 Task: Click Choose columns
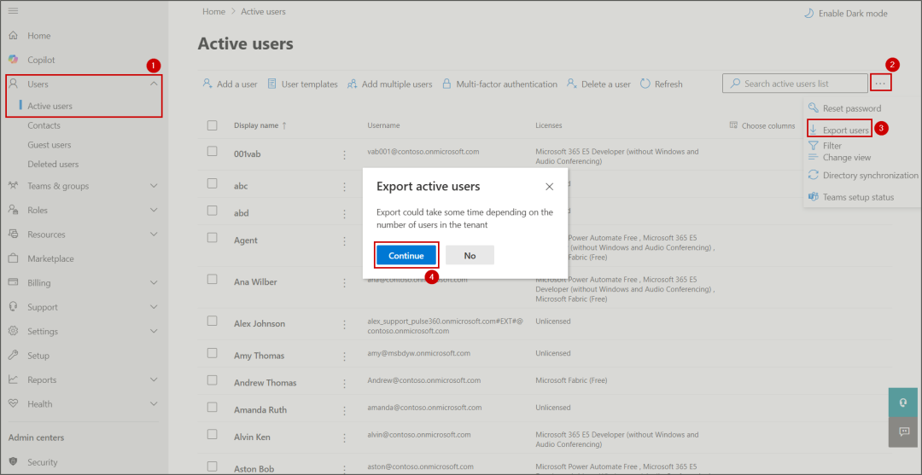(762, 125)
